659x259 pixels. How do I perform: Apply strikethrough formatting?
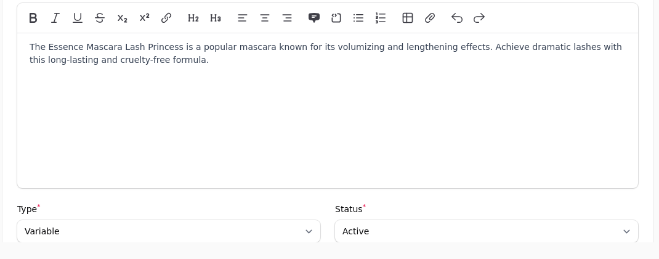pyautogui.click(x=100, y=18)
